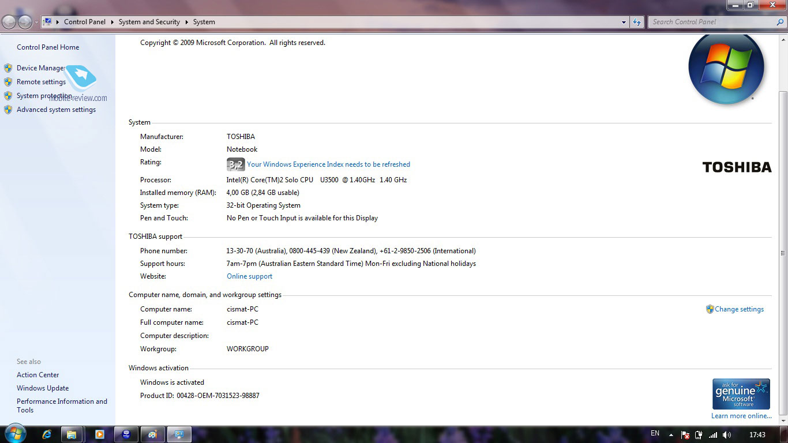Go back with the Back arrow button
788x443 pixels.
click(9, 22)
